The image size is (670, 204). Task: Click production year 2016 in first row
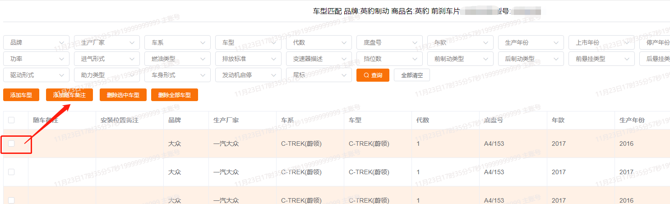626,144
